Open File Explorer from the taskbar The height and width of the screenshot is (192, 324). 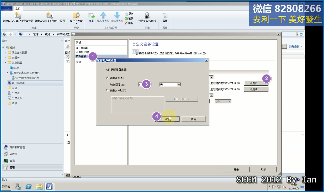(x=39, y=187)
